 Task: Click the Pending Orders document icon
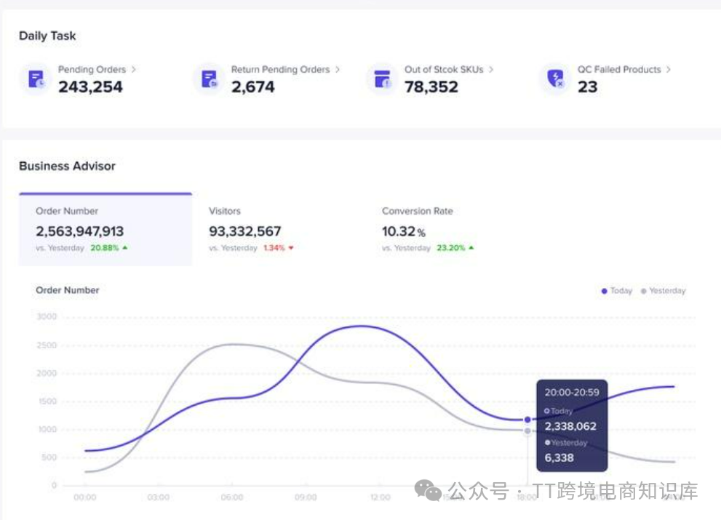[x=36, y=79]
